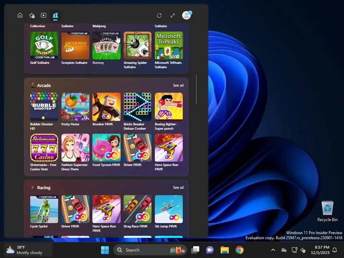This screenshot has width=344, height=258.
Task: Launch the Scorpion Solitaire game tile
Action: click(75, 45)
